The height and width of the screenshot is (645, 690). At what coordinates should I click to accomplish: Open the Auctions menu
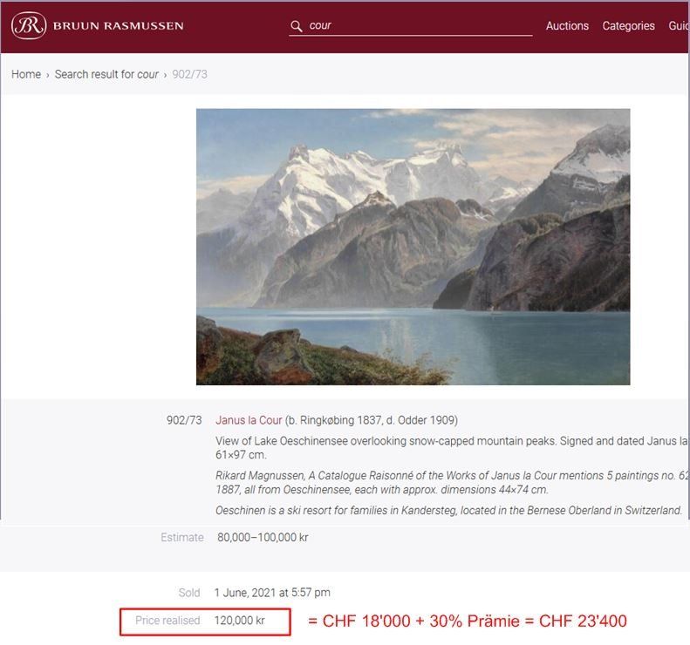pyautogui.click(x=567, y=26)
